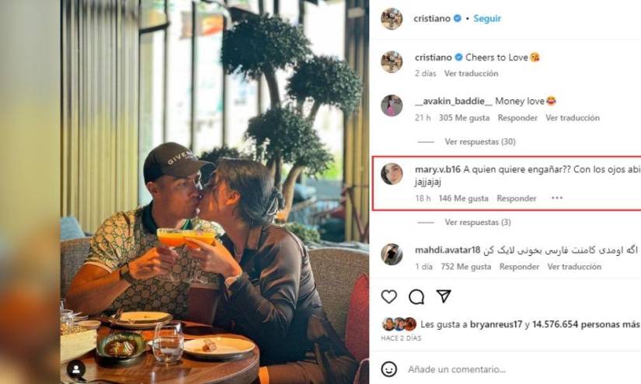Reply to mahdi.avatar18's comment
Viewport: 641px width, 384px height.
coord(519,267)
